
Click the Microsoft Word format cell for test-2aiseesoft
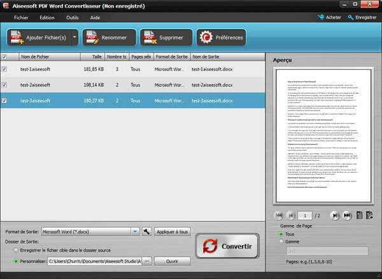169,85
